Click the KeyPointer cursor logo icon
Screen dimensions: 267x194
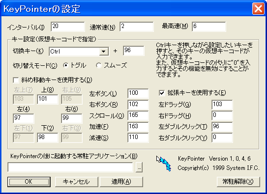(164, 164)
